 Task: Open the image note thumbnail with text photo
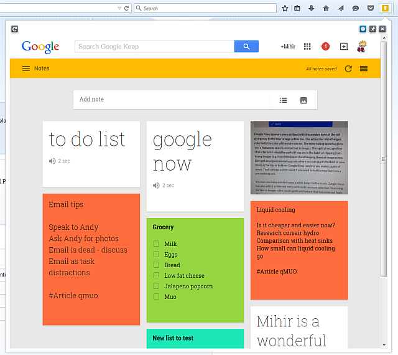coord(299,158)
